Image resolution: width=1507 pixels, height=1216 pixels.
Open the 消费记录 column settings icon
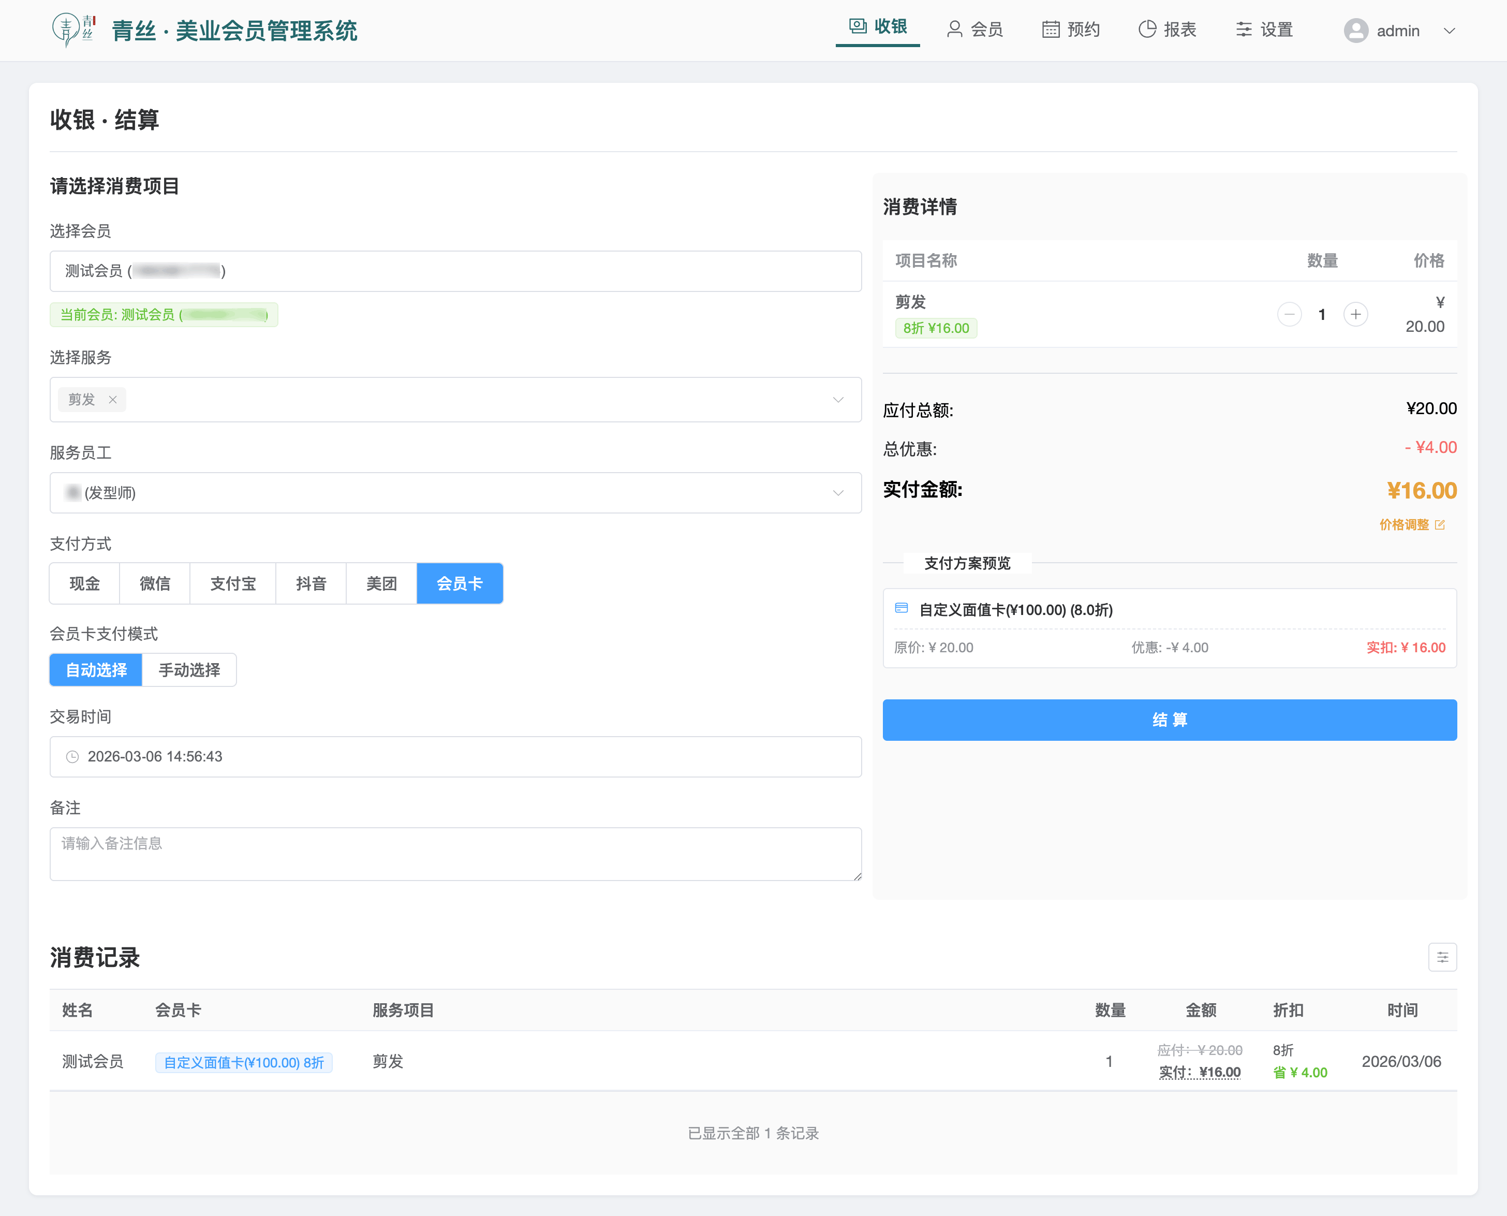1443,958
